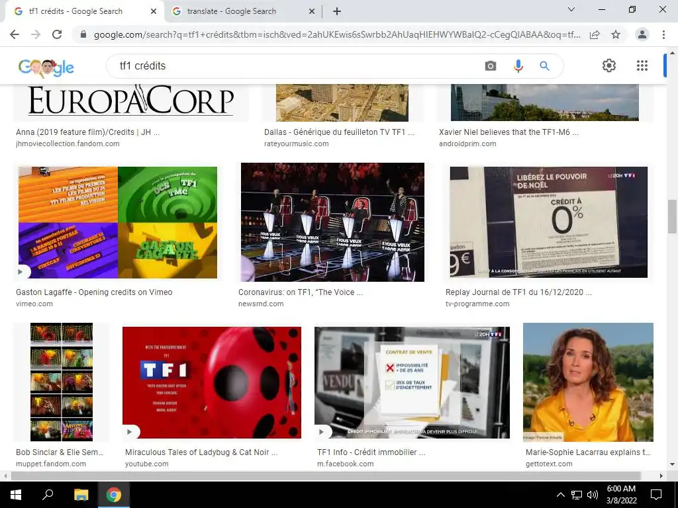
Task: Show hidden system tray icons
Action: (560, 495)
